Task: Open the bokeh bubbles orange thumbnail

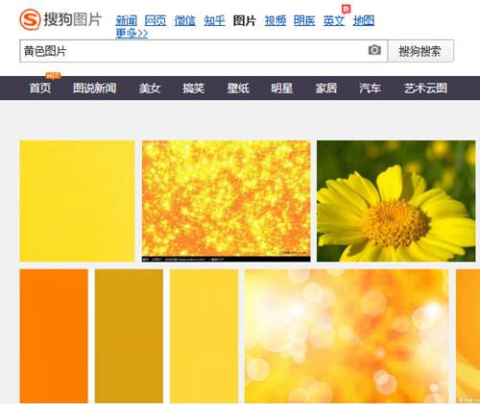Action: tap(347, 336)
